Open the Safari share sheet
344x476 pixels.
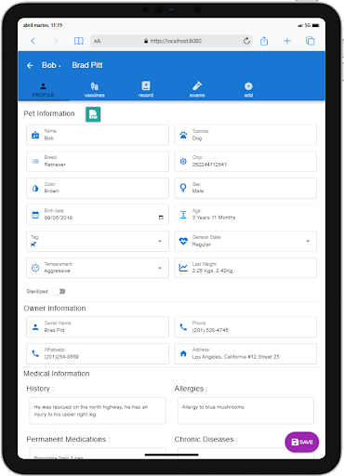tap(264, 41)
